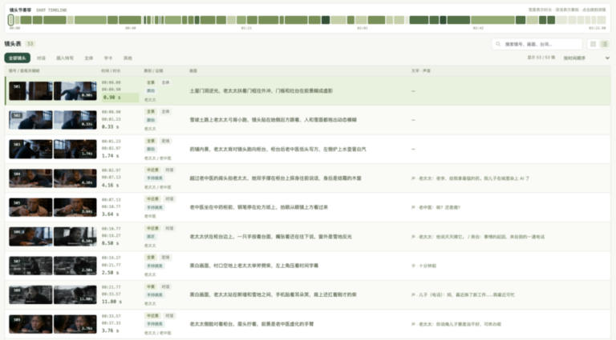Image resolution: width=616 pixels, height=340 pixels.
Task: Open end keyframe thumbnail labeled 8.50s
Action: coord(75,237)
